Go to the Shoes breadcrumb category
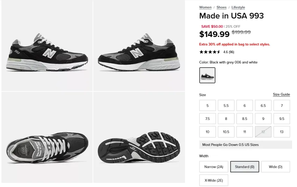Image resolution: width=297 pixels, height=187 pixels. click(x=222, y=7)
